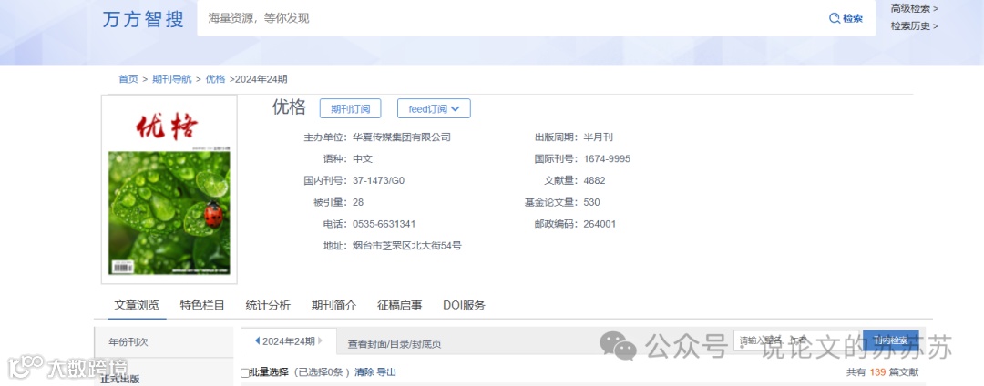Open 高级检索 advanced search
984x386 pixels.
[915, 8]
